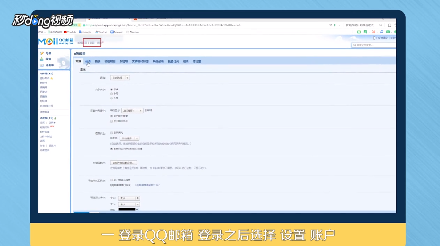Switch to the 我的订阅 settings tab
Viewport: 440px width, 246px height.
[173, 61]
